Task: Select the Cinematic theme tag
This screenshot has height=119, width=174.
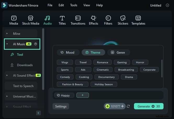Action: pos(103,70)
